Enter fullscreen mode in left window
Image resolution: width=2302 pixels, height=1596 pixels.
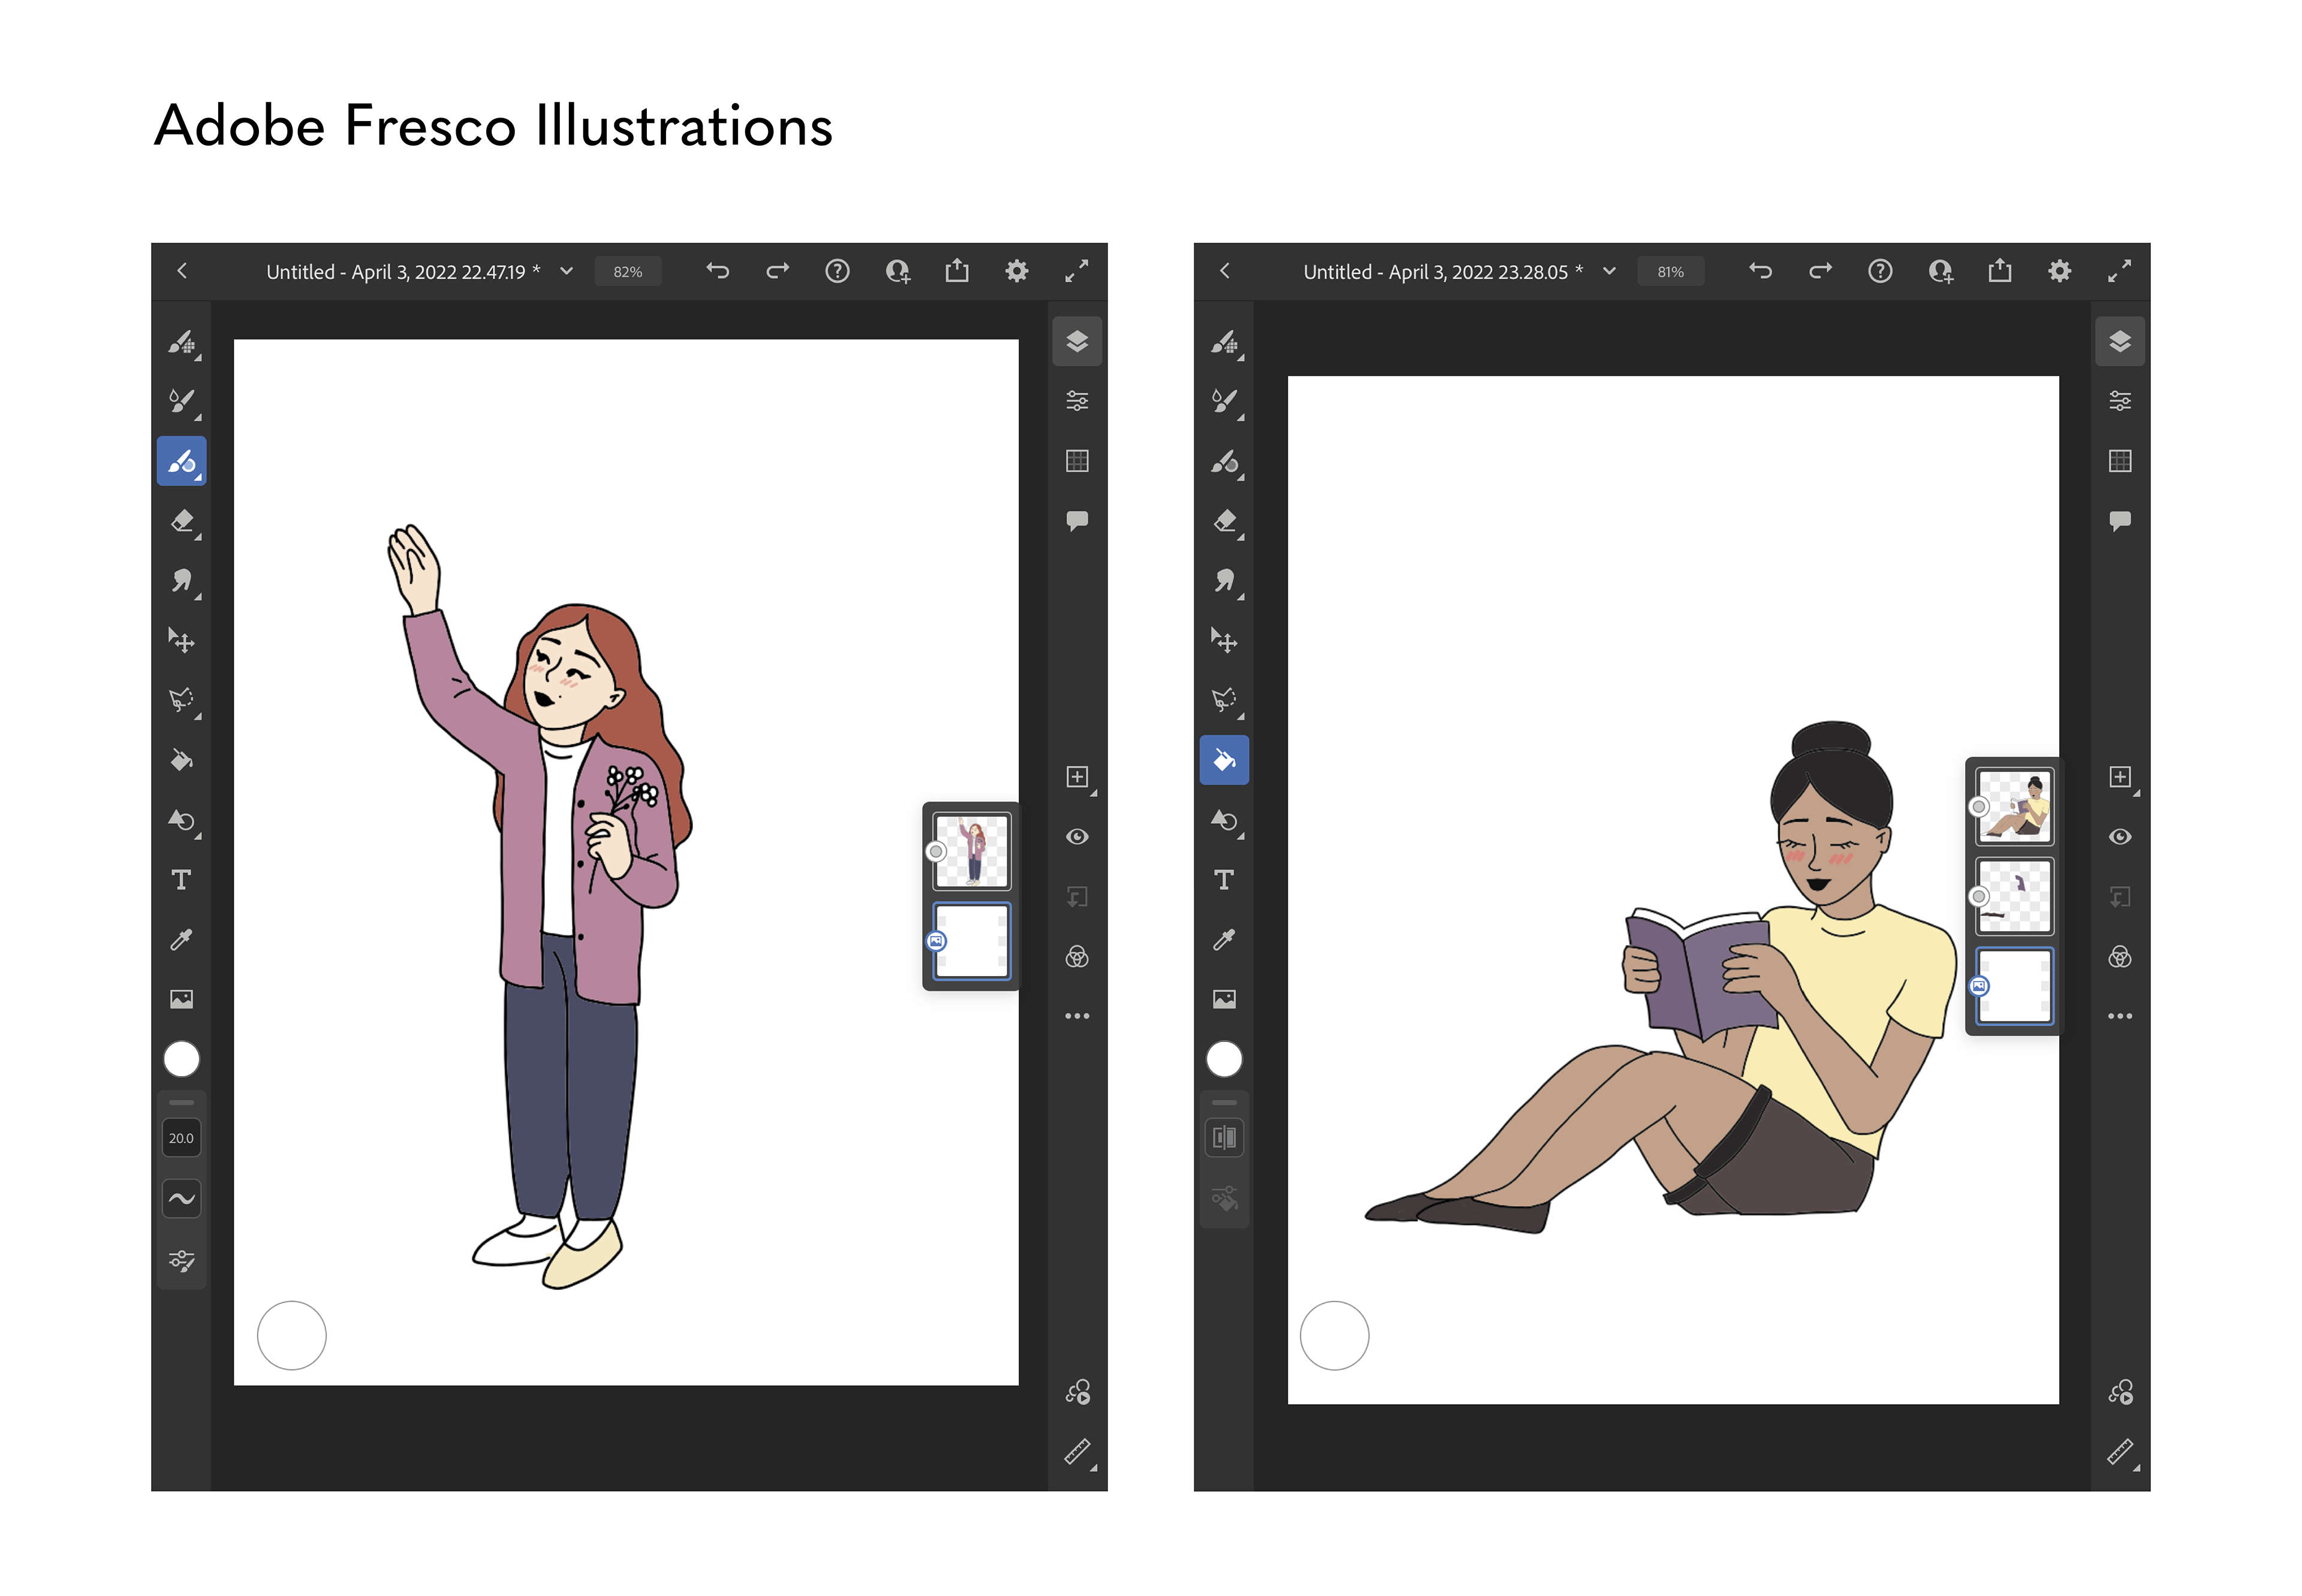click(1076, 271)
